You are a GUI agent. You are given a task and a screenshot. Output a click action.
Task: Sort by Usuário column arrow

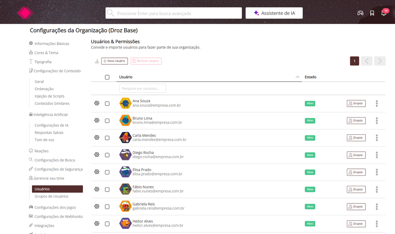coord(298,77)
